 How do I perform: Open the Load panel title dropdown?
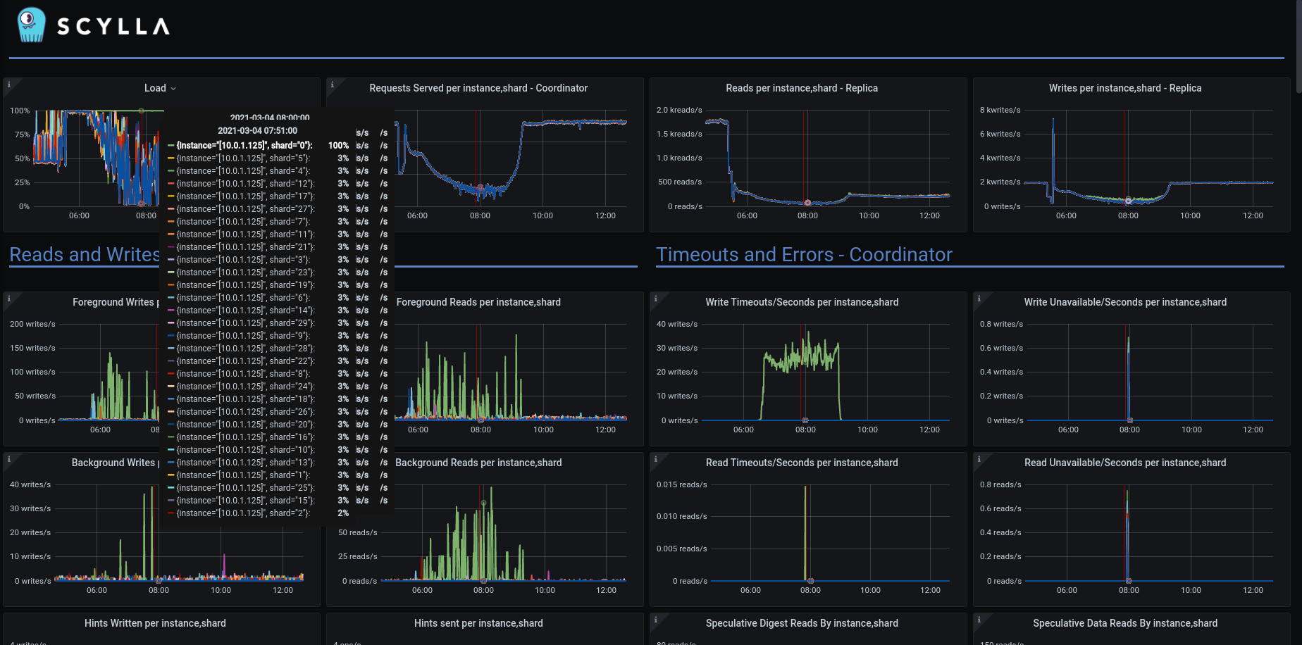160,88
